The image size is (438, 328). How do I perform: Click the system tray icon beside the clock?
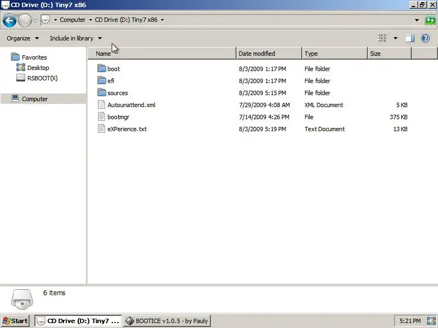point(431,321)
